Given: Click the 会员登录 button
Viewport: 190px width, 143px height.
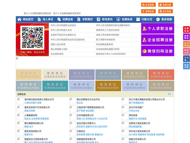Looking at the screenshot, I should [148, 5].
